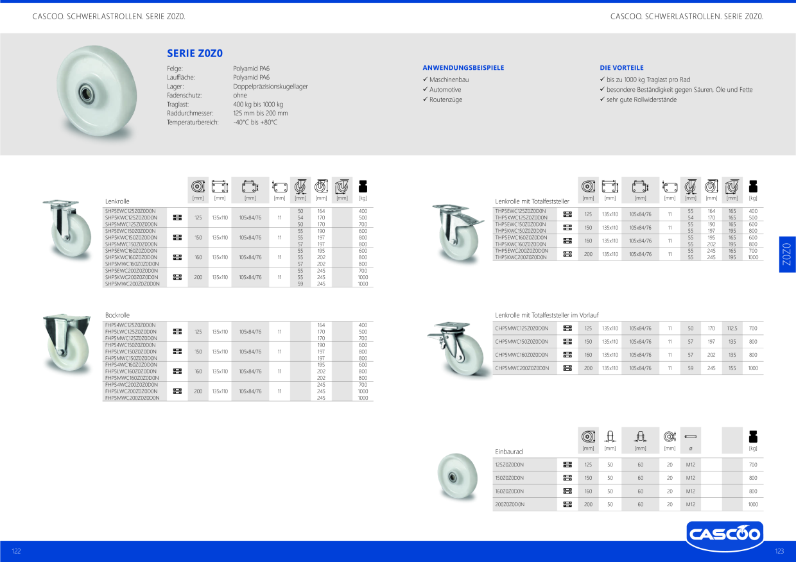The width and height of the screenshot is (796, 562).
Task: Click model 200Z0Z0D0N in Einbaurad table
Action: pyautogui.click(x=510, y=504)
